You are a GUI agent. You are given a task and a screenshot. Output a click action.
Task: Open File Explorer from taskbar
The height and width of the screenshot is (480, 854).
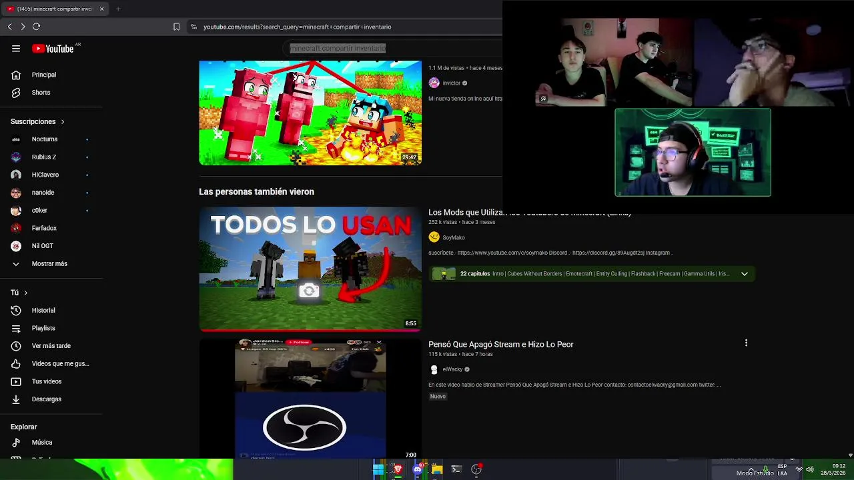[x=437, y=469]
